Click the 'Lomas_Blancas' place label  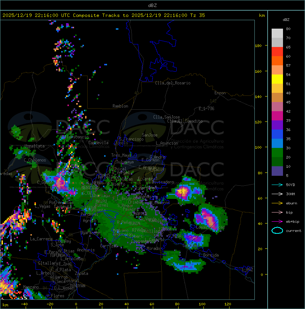click(210, 227)
